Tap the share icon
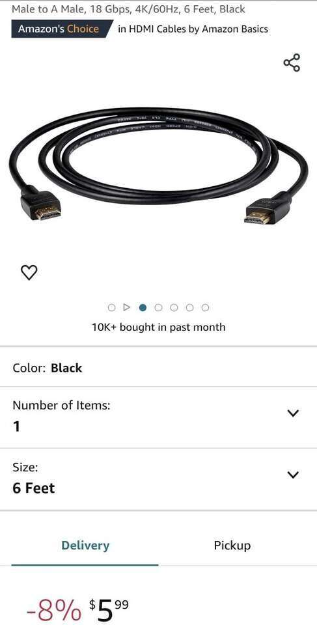 tap(292, 62)
